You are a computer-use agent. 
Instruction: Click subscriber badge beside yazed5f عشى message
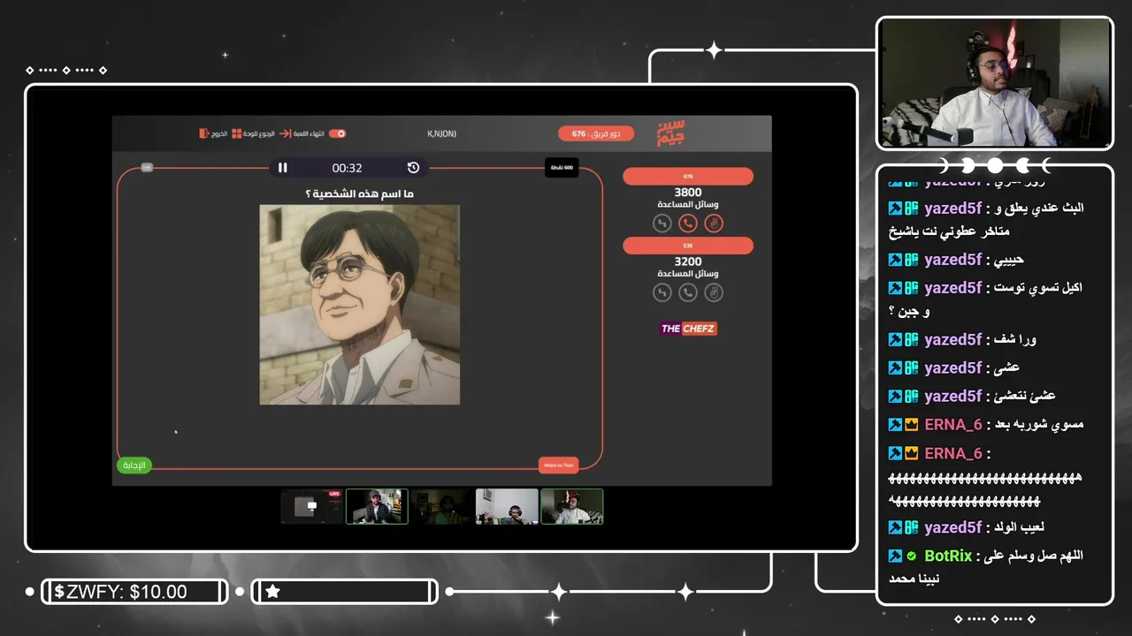tap(911, 367)
